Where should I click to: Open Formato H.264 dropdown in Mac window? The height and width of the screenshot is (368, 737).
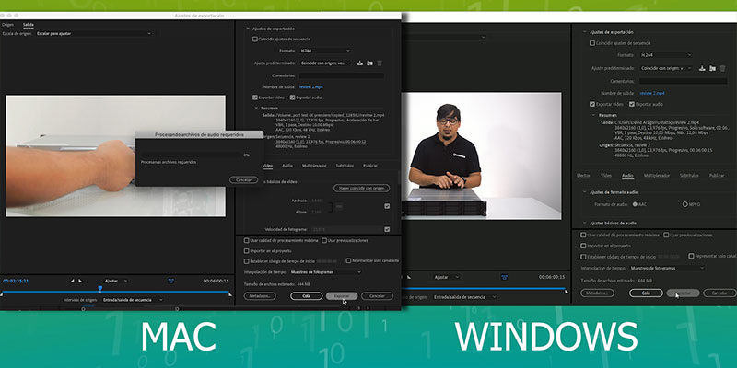325,51
